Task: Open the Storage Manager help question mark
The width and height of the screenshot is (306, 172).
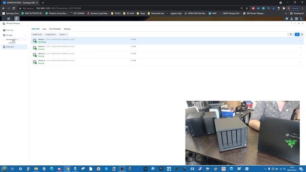Action: [291, 23]
